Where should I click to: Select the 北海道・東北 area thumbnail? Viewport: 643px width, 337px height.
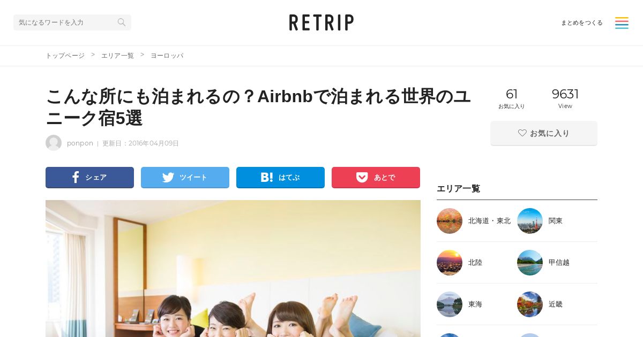point(450,221)
